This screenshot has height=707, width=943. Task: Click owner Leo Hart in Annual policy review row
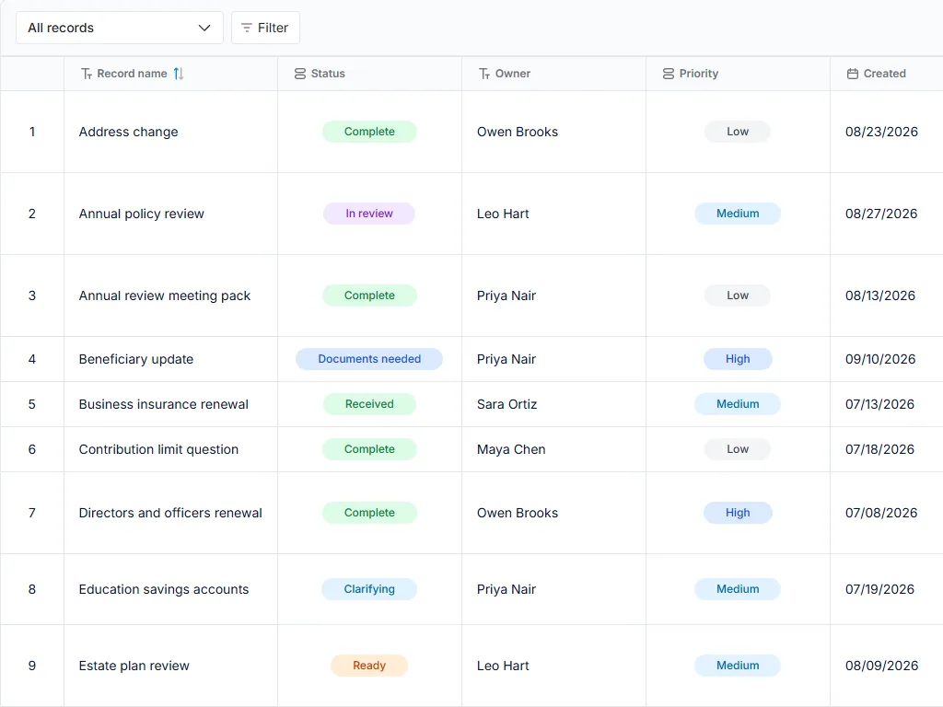(503, 214)
